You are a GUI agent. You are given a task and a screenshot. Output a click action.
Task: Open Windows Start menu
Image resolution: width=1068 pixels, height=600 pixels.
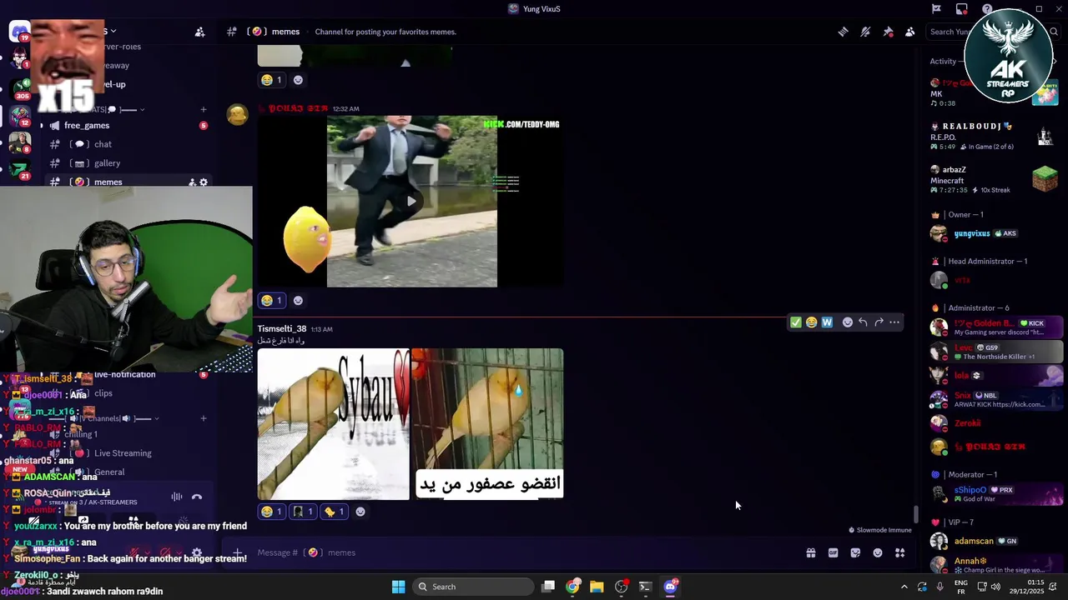(399, 587)
